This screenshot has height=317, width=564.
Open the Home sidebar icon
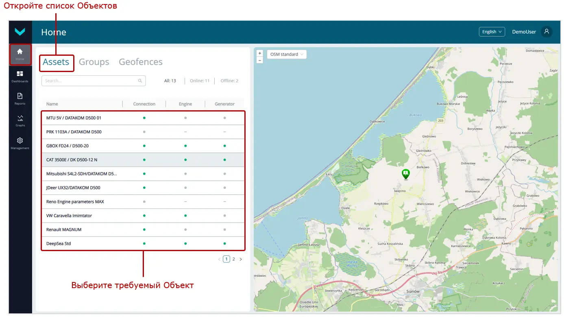(x=20, y=54)
